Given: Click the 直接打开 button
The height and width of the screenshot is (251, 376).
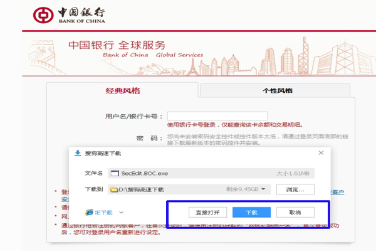Looking at the screenshot, I should point(207,212).
